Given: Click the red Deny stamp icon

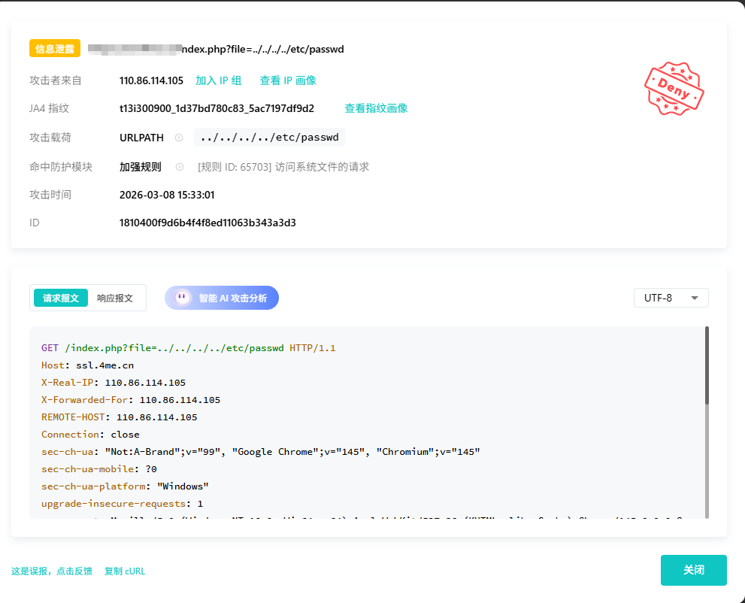Looking at the screenshot, I should click(674, 88).
